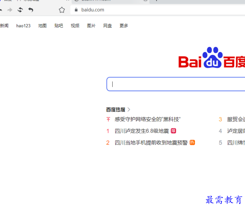Open the 视频 link
The height and width of the screenshot is (210, 245).
[x=75, y=26]
